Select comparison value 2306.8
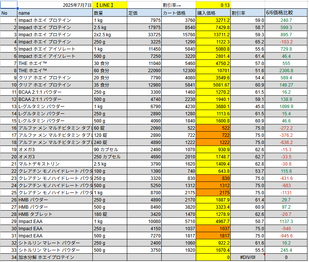 (x=286, y=71)
